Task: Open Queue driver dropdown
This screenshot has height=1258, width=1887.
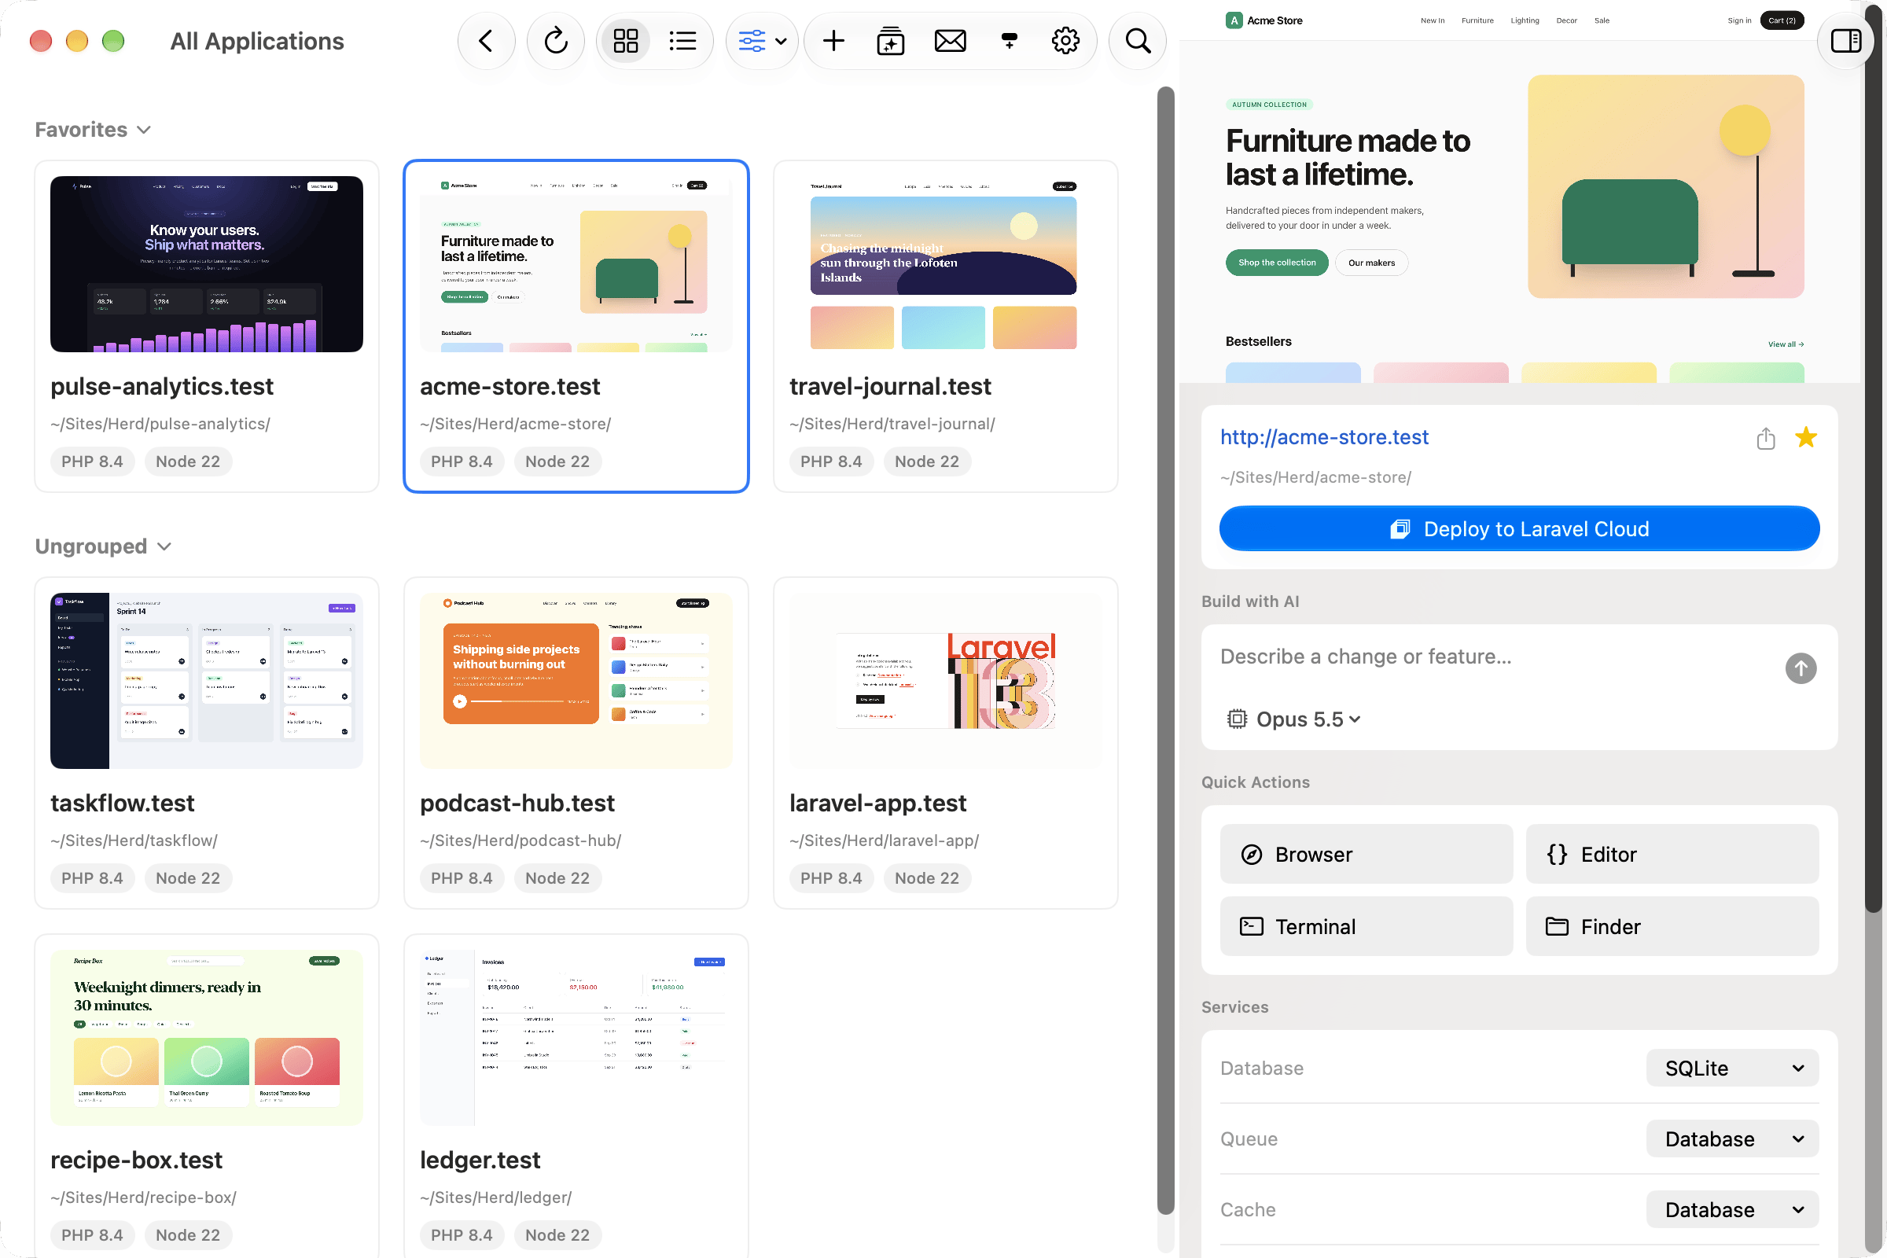Action: (1732, 1138)
